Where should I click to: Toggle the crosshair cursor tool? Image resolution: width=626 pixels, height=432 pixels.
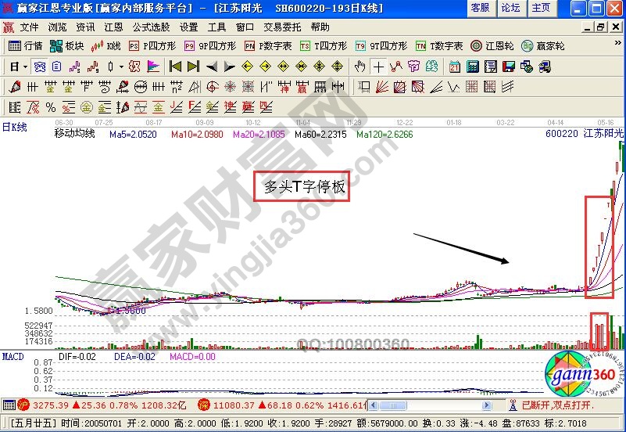[x=378, y=67]
